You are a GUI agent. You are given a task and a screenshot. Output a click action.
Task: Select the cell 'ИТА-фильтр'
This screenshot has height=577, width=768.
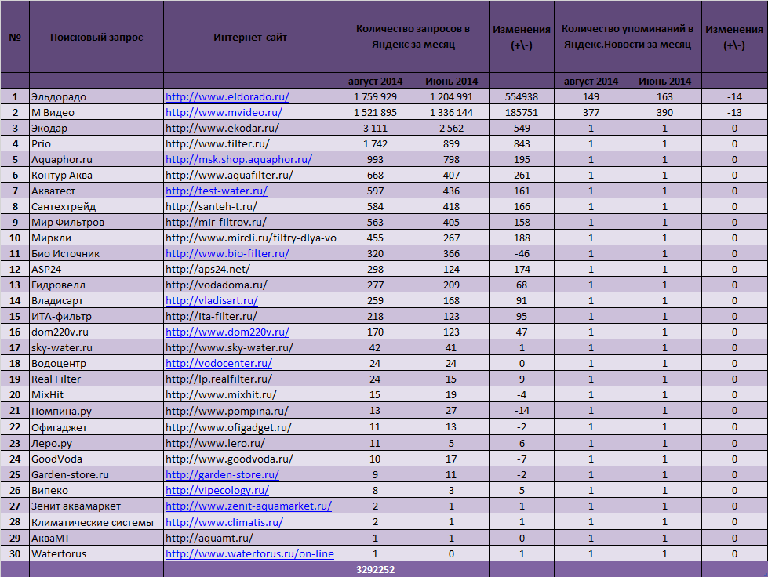(x=96, y=316)
